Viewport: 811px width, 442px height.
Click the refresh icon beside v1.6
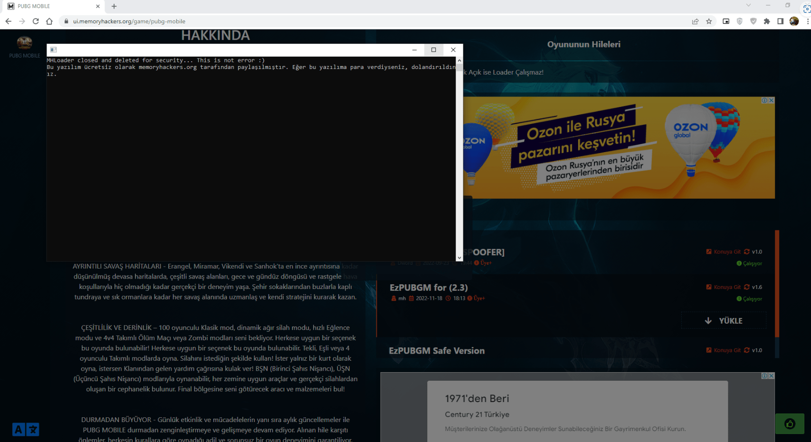(x=747, y=287)
